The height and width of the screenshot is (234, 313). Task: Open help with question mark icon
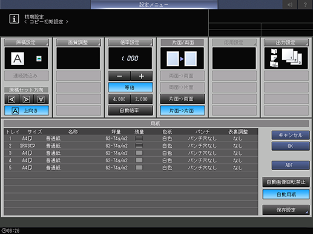point(305,4)
